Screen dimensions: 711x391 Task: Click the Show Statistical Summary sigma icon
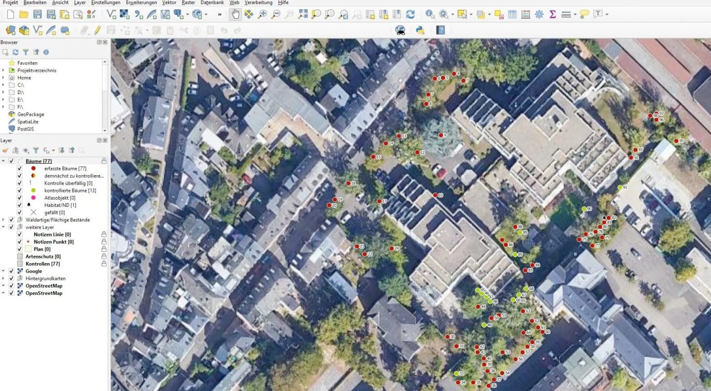click(553, 14)
